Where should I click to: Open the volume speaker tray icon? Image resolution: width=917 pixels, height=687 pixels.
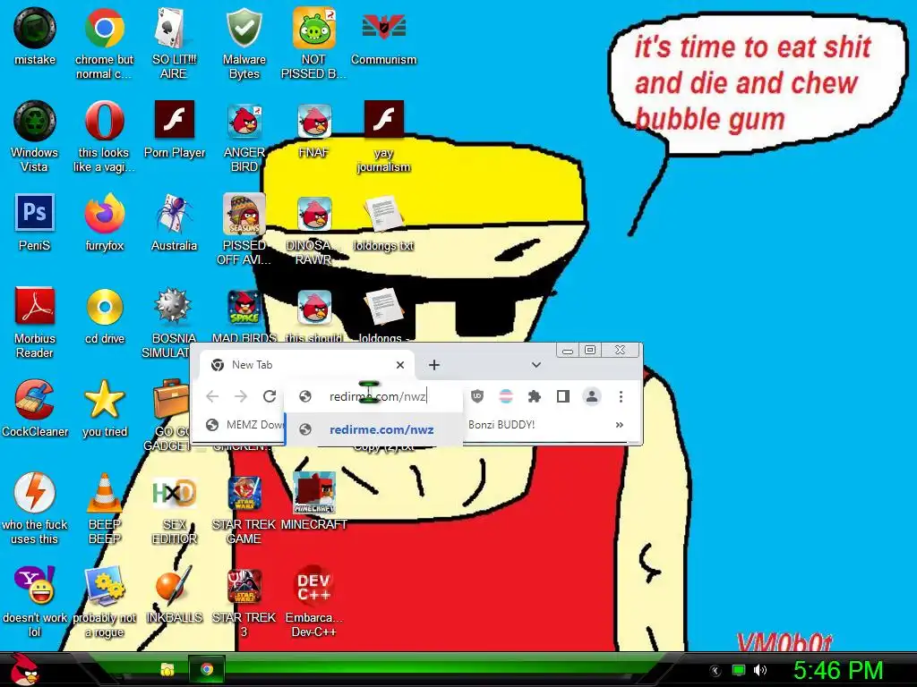[x=760, y=670]
